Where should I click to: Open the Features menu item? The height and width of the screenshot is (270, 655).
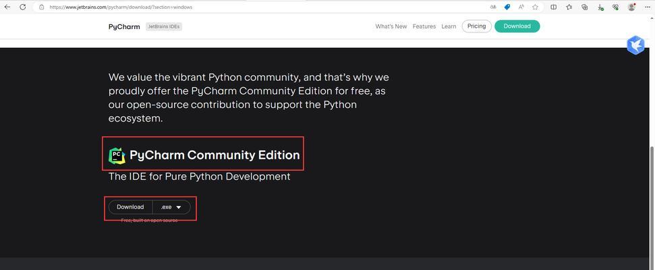(x=424, y=26)
